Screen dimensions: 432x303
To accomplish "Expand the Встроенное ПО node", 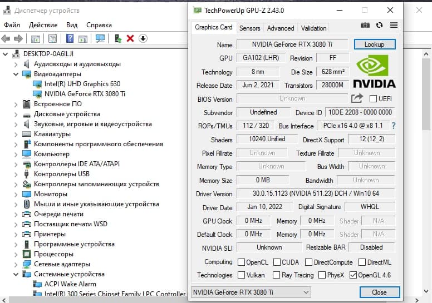I will point(16,105).
